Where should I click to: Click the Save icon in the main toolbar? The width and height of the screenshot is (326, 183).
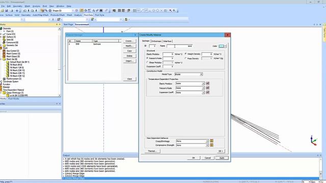click(x=7, y=10)
